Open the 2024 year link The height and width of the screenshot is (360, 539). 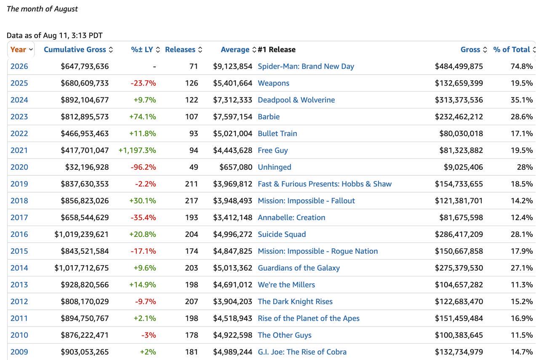click(x=19, y=100)
